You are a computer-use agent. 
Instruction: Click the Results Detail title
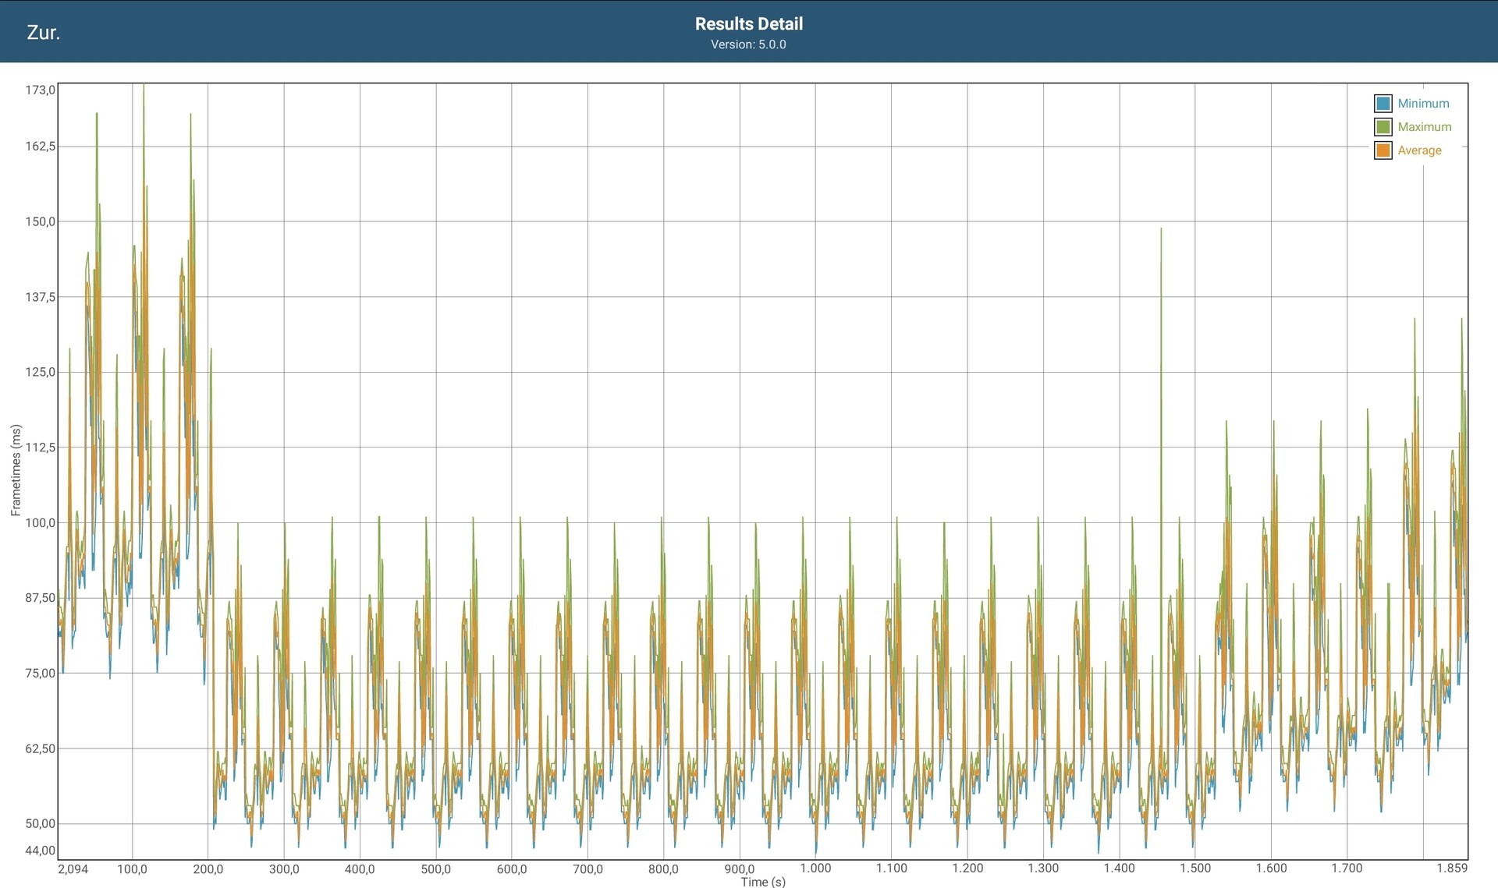tap(748, 24)
